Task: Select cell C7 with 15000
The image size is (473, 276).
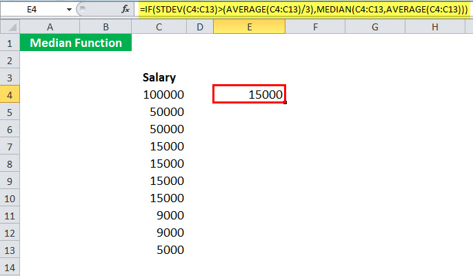Action: click(159, 146)
